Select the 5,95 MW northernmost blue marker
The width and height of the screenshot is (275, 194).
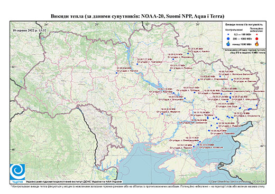188,54
